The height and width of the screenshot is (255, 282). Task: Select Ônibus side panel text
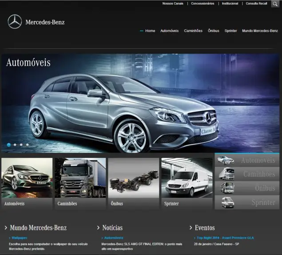[265, 188]
